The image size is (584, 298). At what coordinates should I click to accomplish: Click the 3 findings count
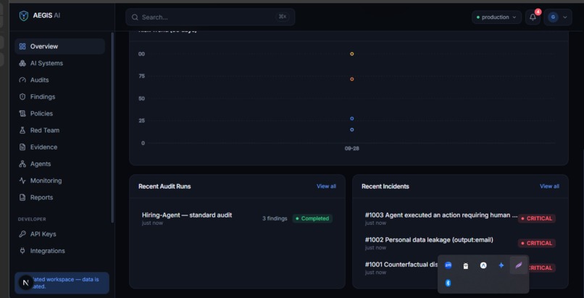pos(275,219)
